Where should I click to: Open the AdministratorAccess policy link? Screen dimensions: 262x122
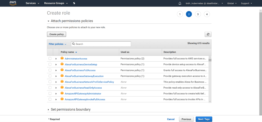[76, 59]
